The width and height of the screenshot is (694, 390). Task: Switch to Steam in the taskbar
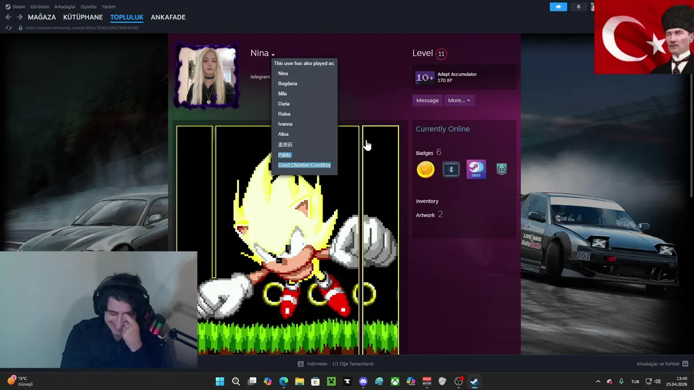(x=474, y=381)
